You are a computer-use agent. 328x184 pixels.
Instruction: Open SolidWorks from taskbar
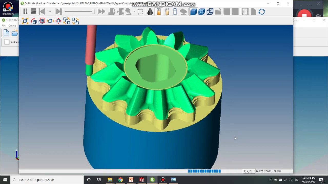(142, 180)
